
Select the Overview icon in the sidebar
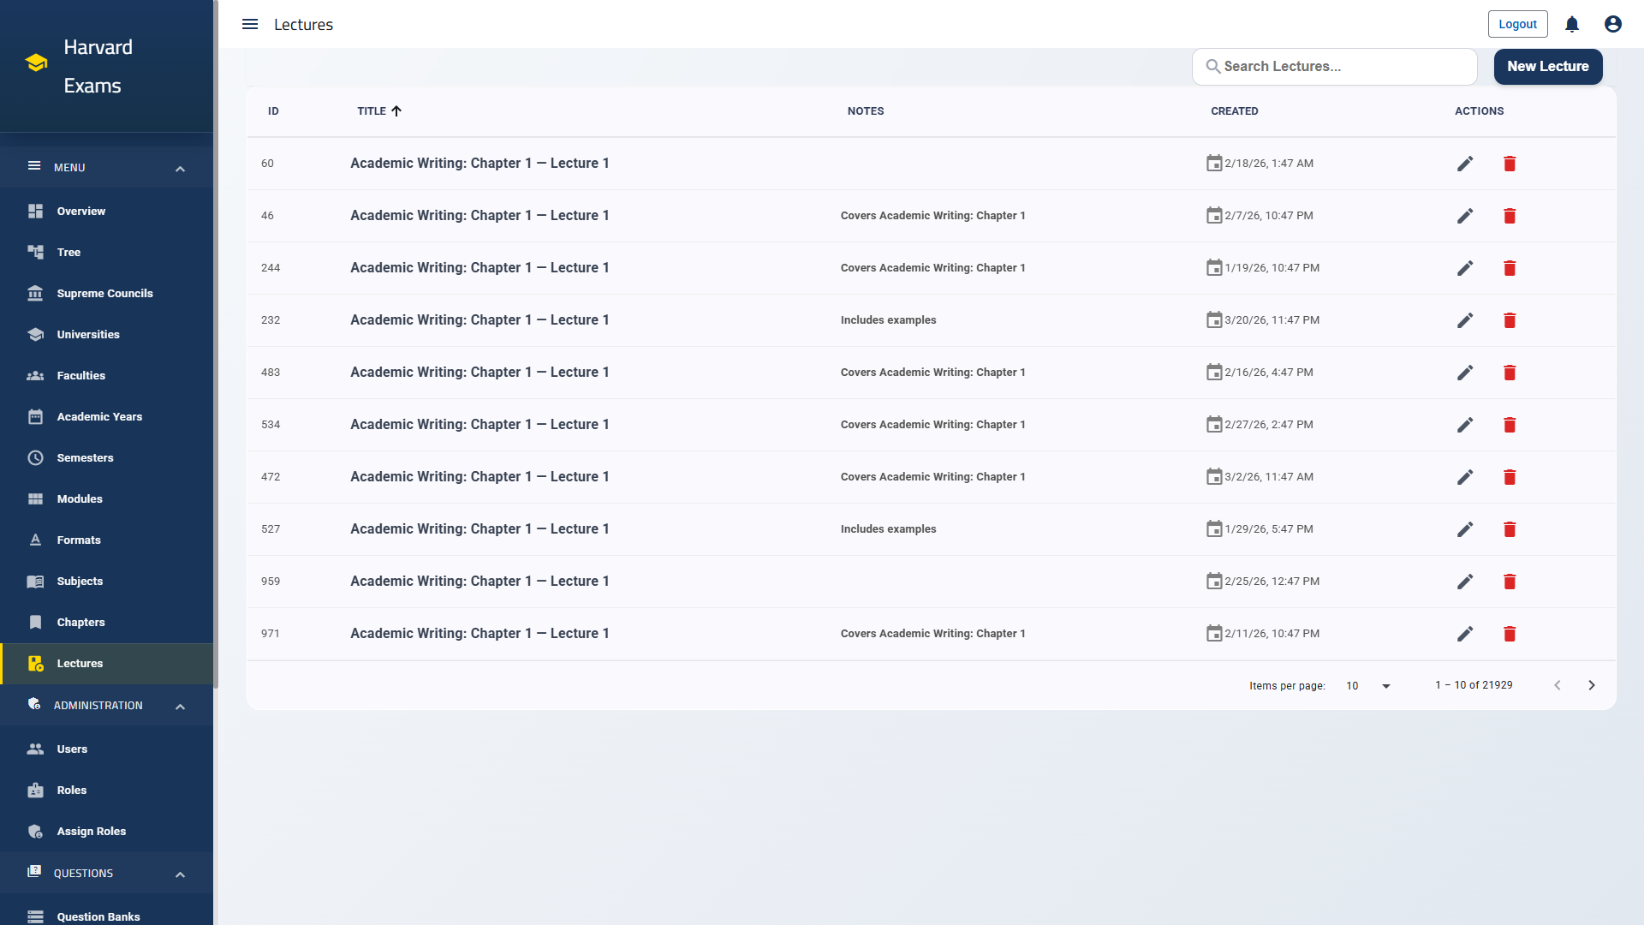point(35,211)
